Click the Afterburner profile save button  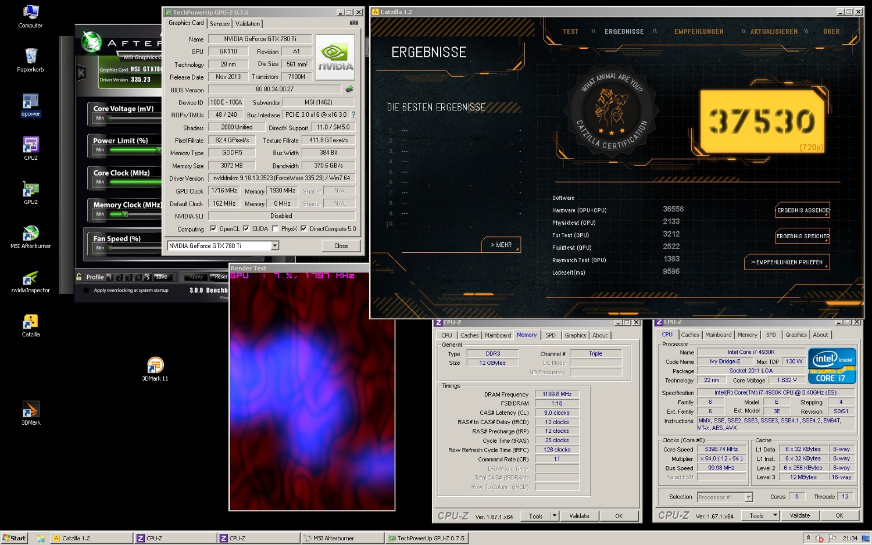click(162, 277)
